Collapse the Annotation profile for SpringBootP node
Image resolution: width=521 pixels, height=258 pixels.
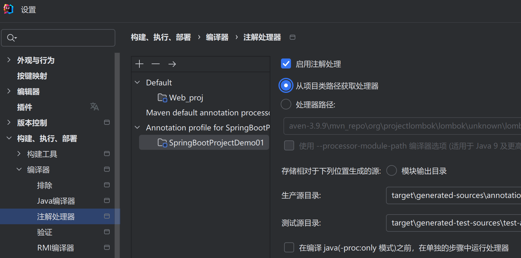pyautogui.click(x=137, y=127)
